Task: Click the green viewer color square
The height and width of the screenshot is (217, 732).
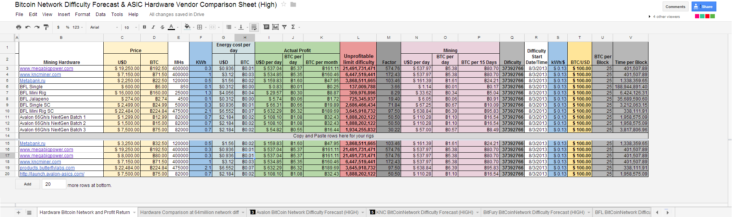Action: [713, 16]
